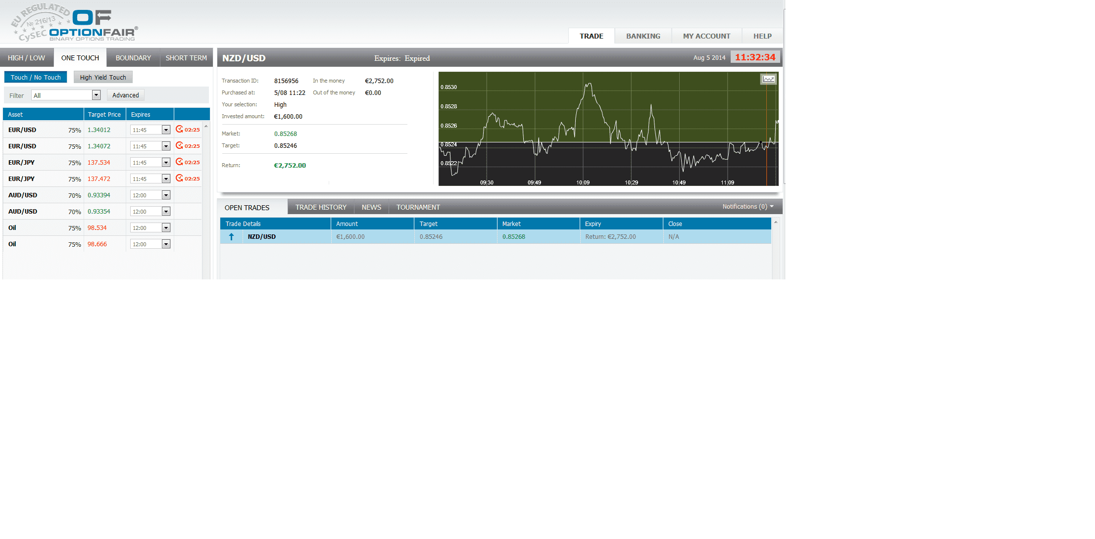Screen dimensions: 1095x539
Task: Open the 12:00 expiry dropdown for Oil
Action: click(x=166, y=227)
